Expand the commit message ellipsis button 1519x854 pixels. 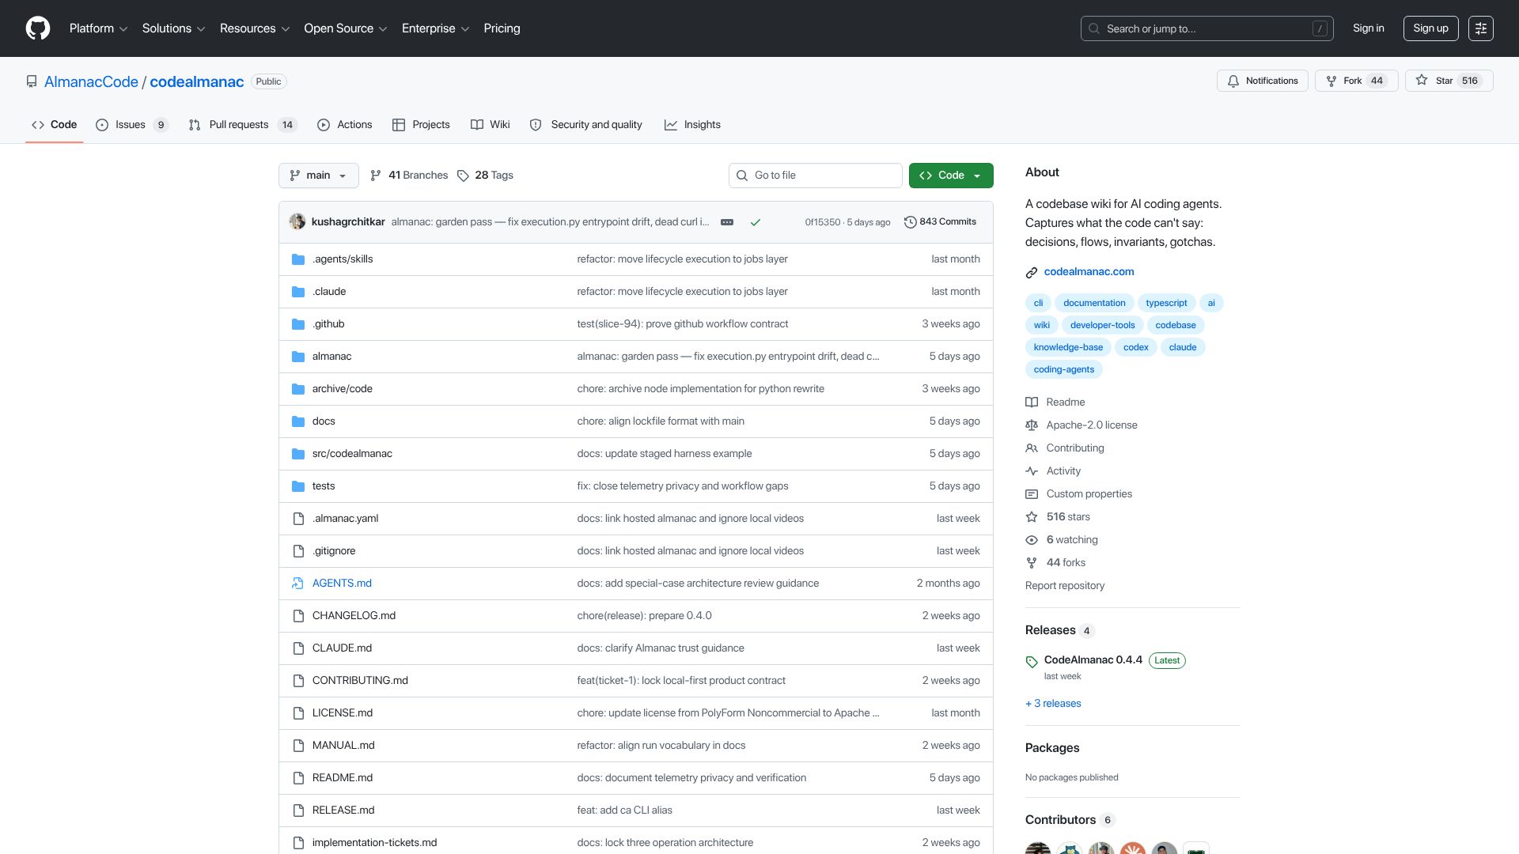pos(727,222)
